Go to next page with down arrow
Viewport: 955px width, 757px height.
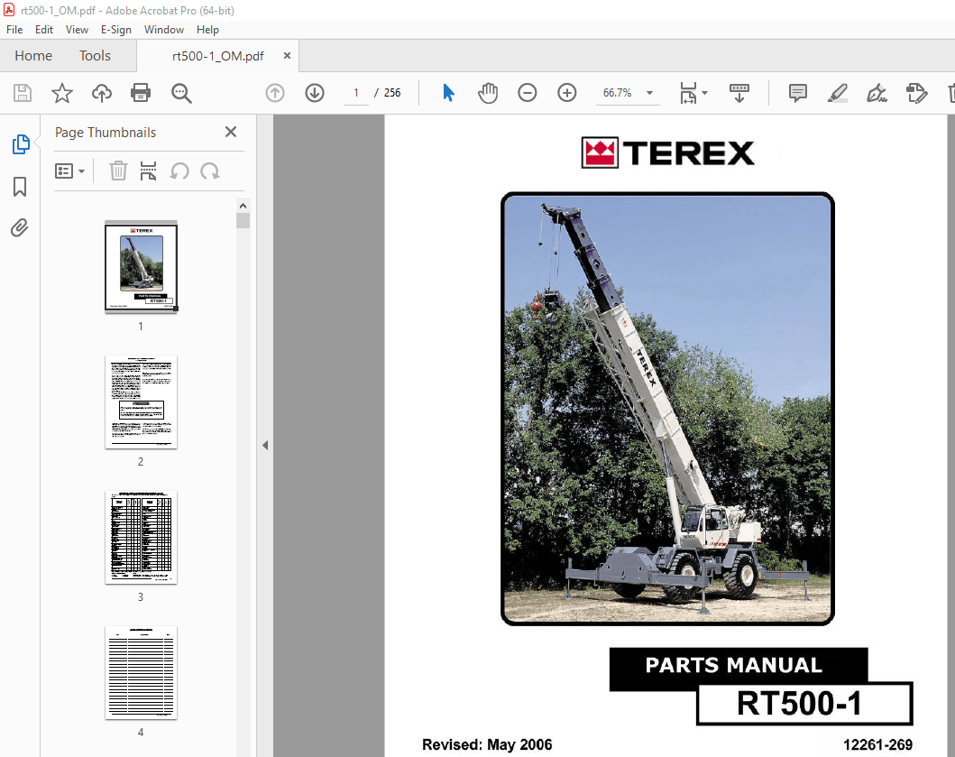pyautogui.click(x=315, y=93)
